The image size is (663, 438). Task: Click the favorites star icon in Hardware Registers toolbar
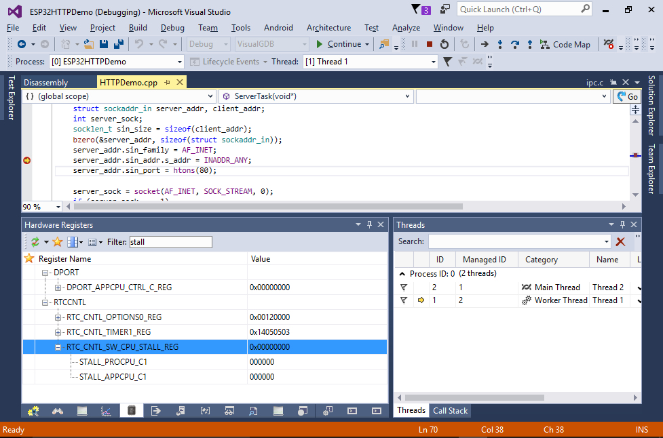(58, 242)
